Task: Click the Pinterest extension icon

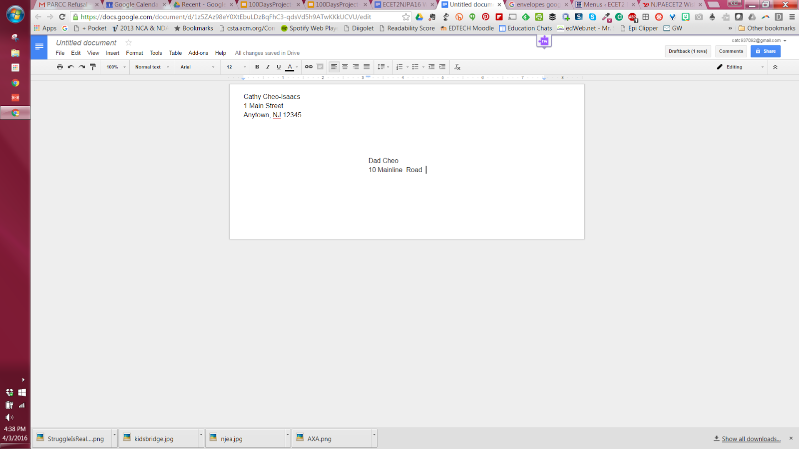Action: pyautogui.click(x=485, y=17)
